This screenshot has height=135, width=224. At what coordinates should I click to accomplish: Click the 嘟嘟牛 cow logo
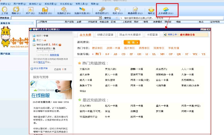pyautogui.click(x=5, y=36)
